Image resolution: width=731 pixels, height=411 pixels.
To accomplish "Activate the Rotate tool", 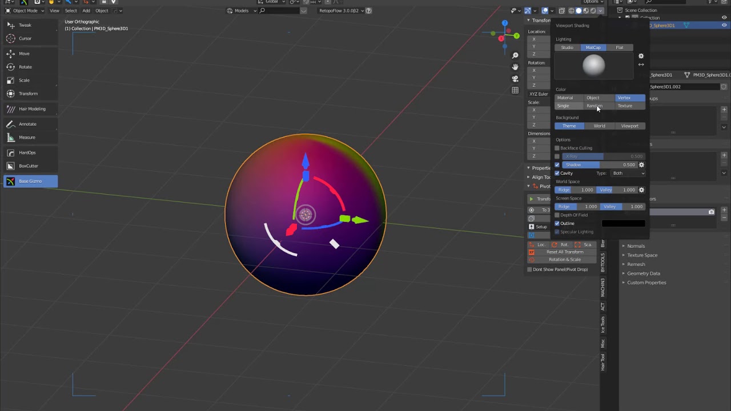I will point(30,67).
